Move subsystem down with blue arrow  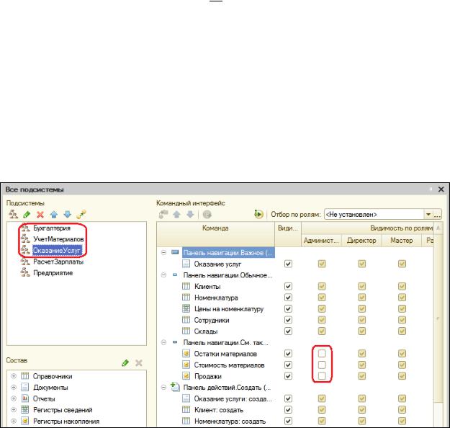click(68, 214)
